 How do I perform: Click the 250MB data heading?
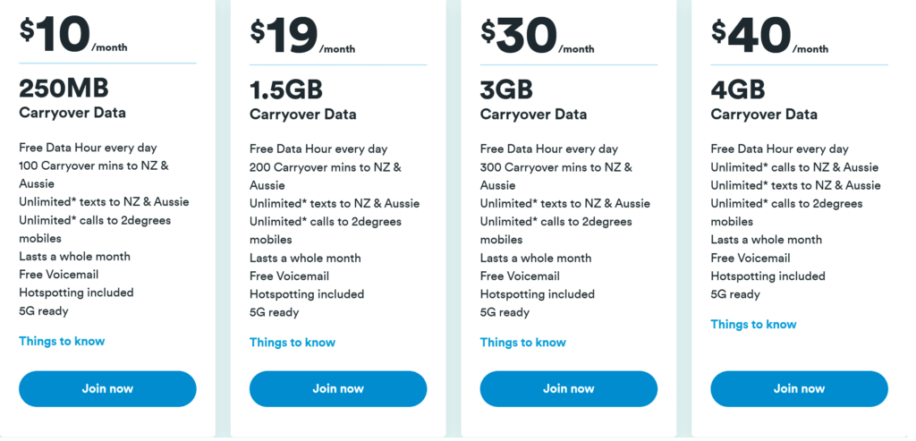pos(63,89)
